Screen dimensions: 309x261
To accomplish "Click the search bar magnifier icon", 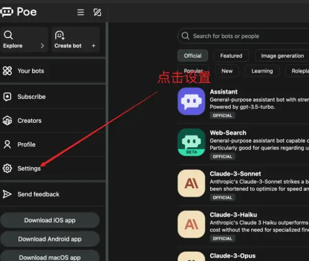I will point(185,36).
